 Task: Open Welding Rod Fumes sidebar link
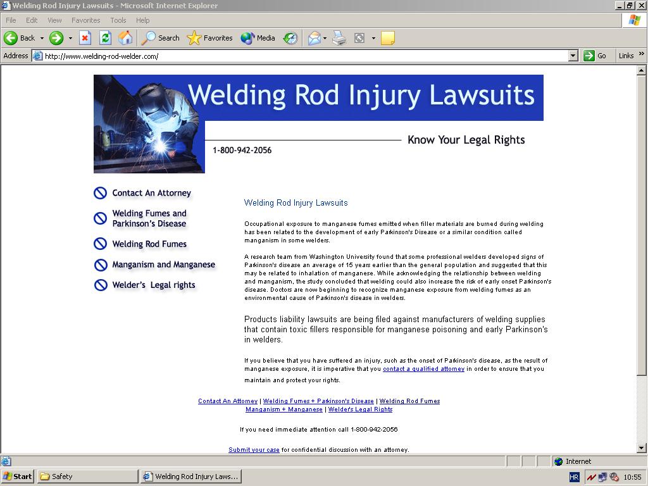[149, 244]
